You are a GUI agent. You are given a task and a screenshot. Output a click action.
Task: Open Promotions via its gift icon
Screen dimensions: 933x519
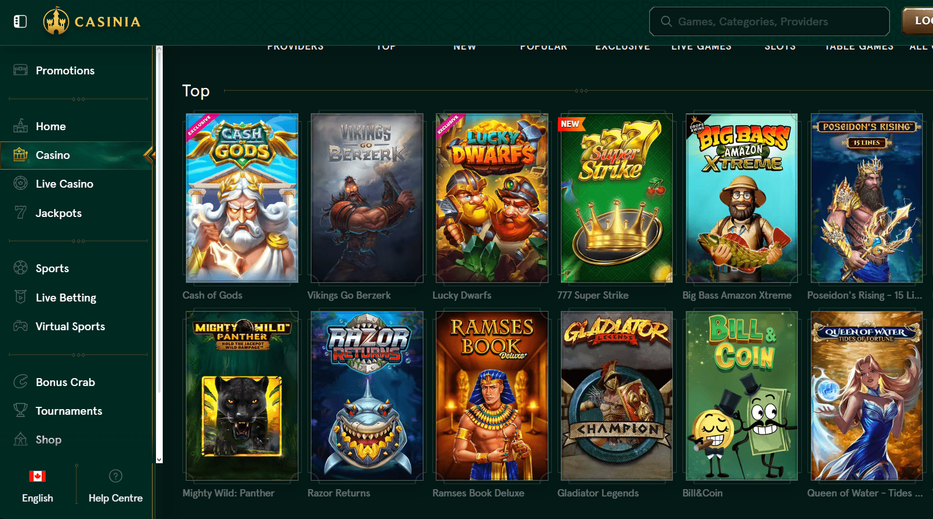[21, 70]
